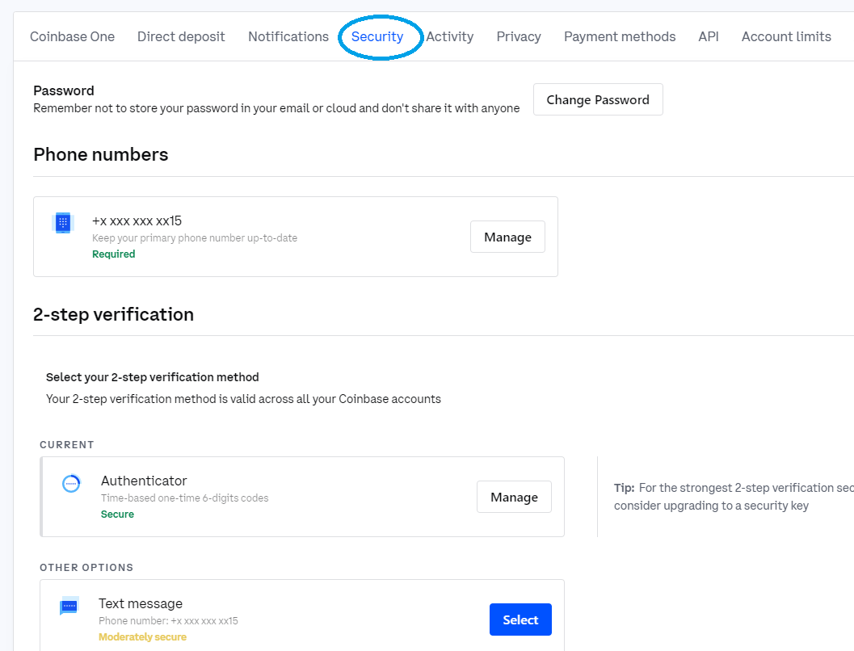Click the Change Password button
Viewport: 854px width, 651px height.
598,99
